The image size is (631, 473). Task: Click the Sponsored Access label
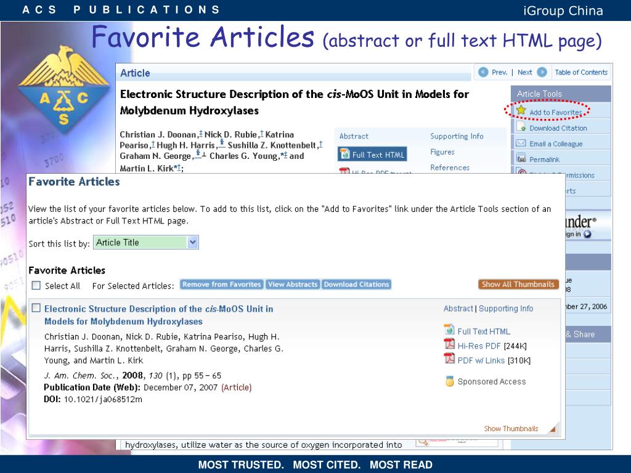[x=491, y=382]
